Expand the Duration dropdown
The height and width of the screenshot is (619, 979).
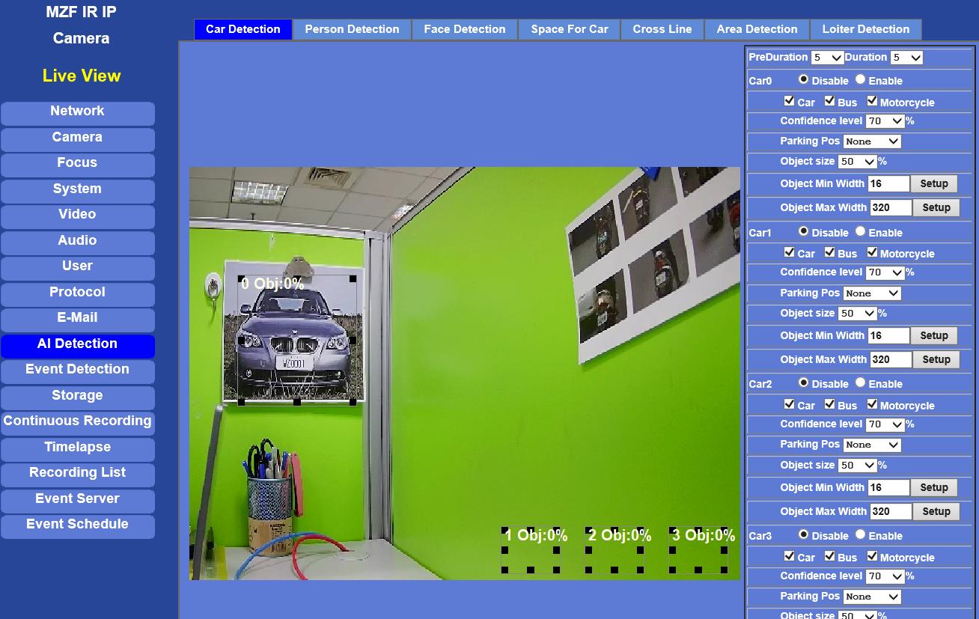pos(906,58)
